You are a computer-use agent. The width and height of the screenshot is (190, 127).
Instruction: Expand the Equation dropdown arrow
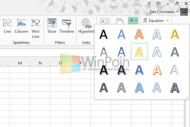pos(168,21)
